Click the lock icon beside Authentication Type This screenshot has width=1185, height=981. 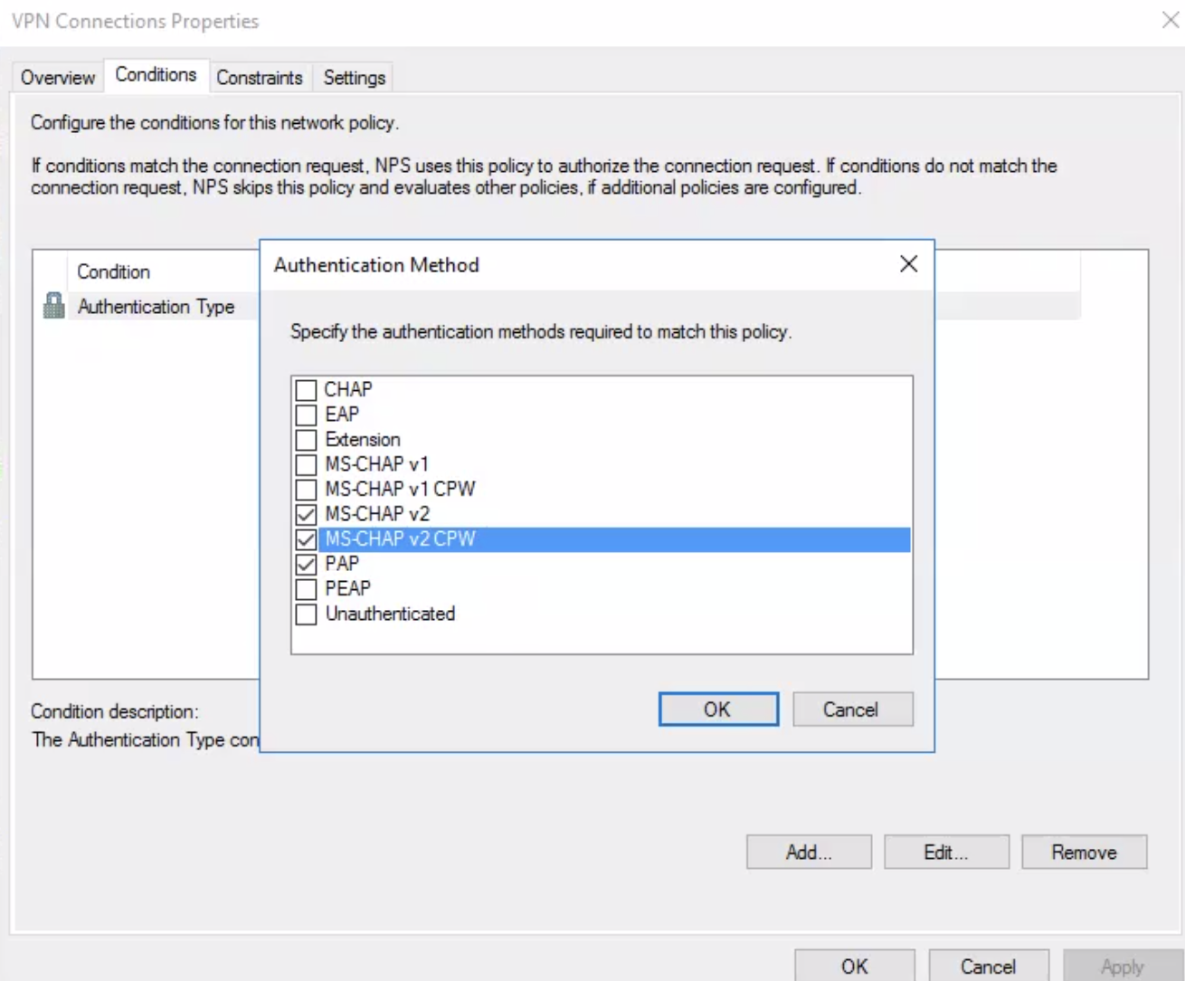pos(53,306)
